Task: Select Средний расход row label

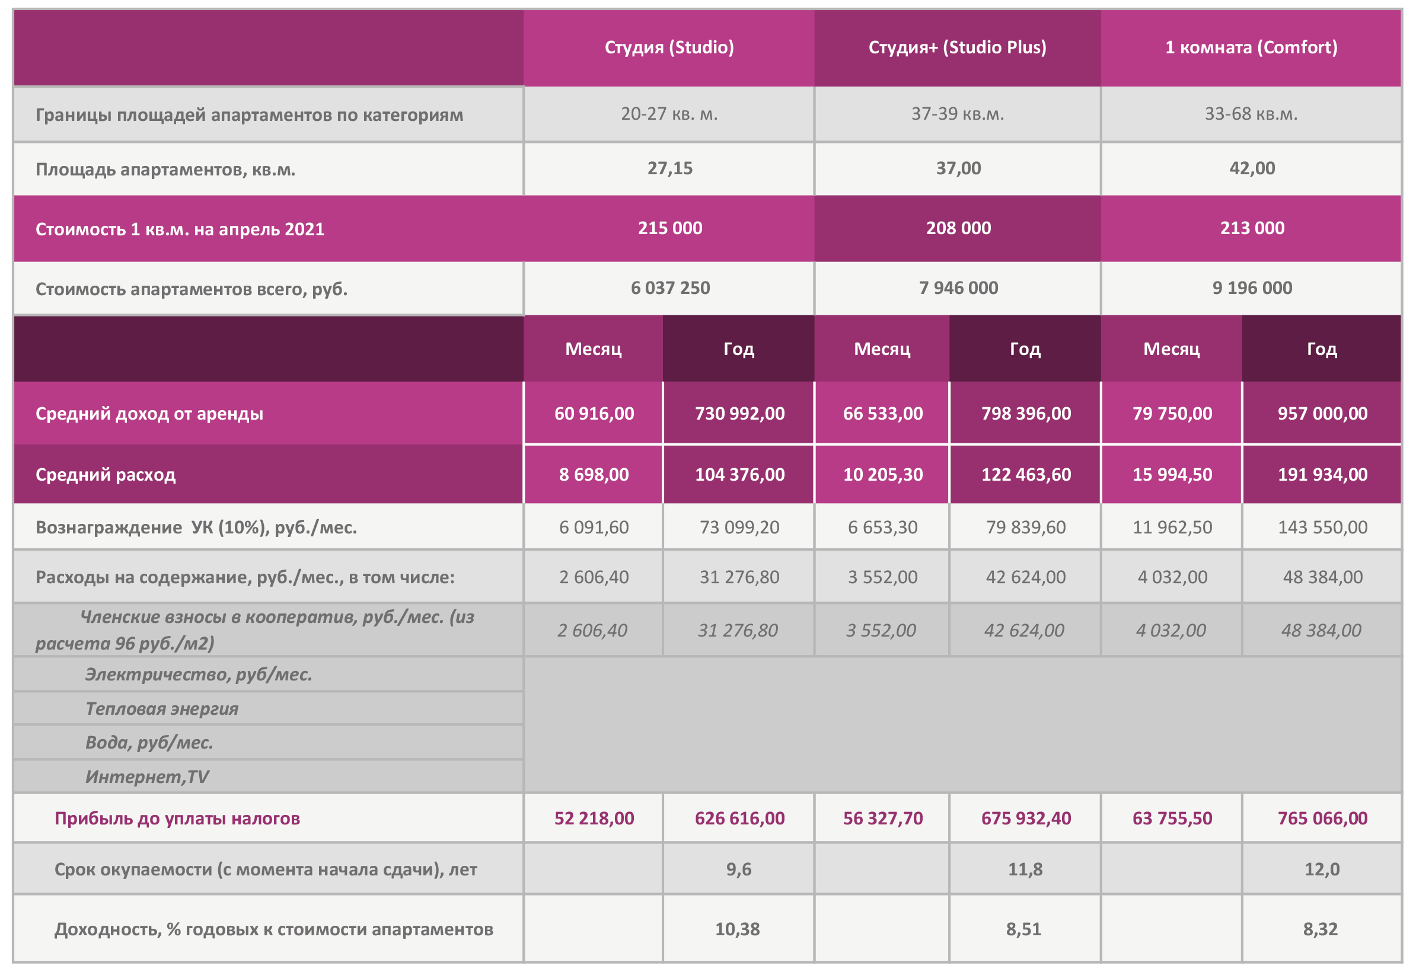Action: point(106,474)
